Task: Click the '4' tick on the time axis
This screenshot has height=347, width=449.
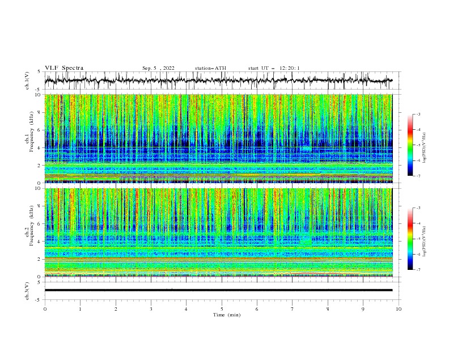Action: tap(186, 309)
